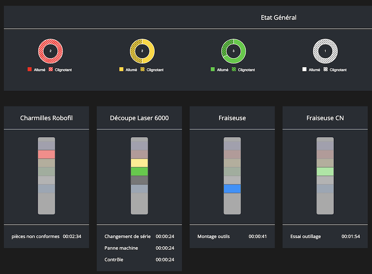Image resolution: width=372 pixels, height=274 pixels.
Task: Click the Fraiseuse CN card title
Action: point(325,118)
